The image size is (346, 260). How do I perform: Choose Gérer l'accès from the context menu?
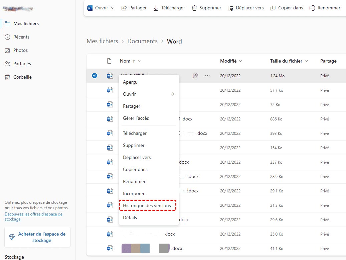tap(136, 118)
